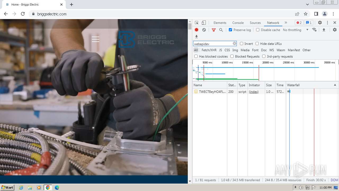Toggle the network filter funnel icon
The height and width of the screenshot is (191, 339).
point(214,30)
